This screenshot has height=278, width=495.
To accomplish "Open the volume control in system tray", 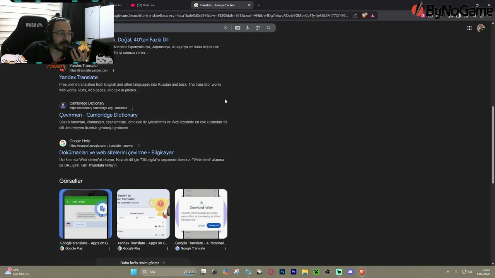I will (x=470, y=272).
